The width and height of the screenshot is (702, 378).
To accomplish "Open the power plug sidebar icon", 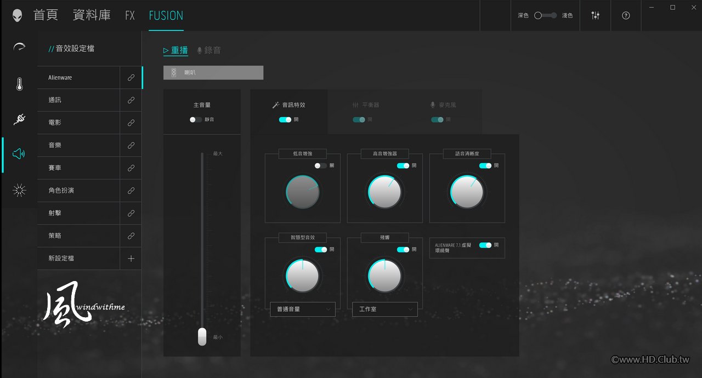I will click(19, 119).
